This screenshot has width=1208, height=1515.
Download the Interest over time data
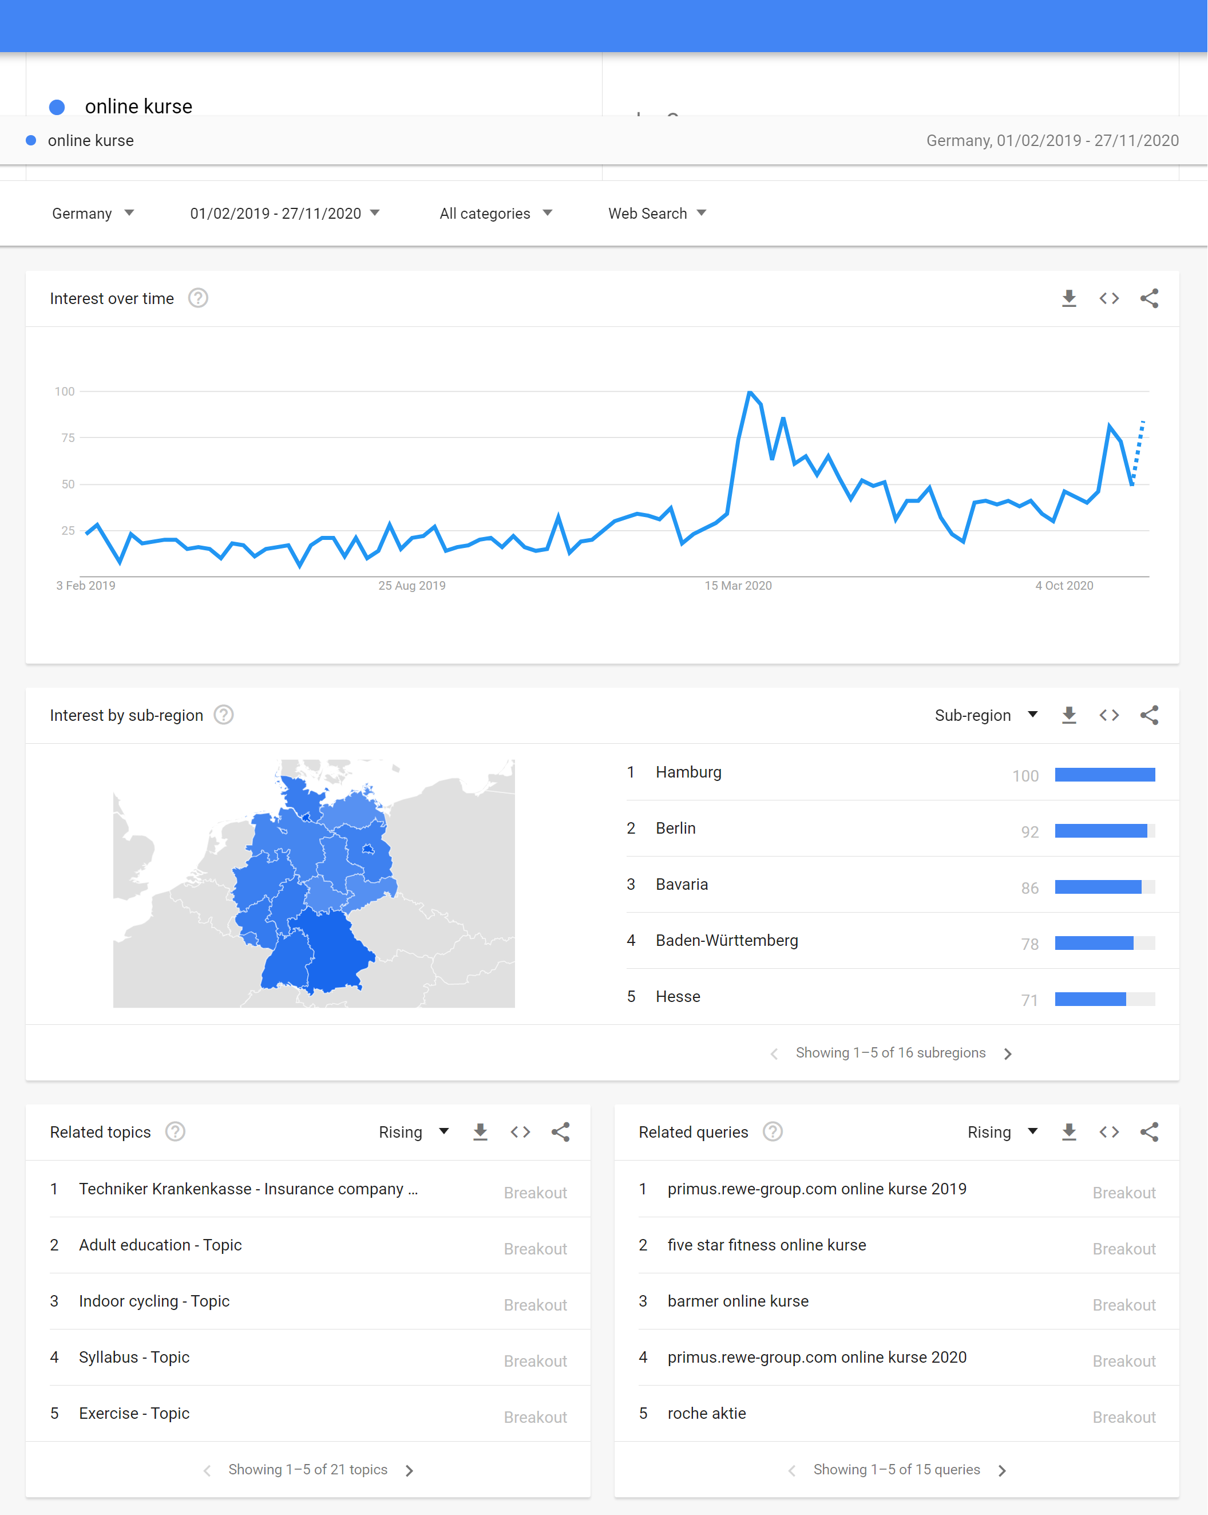coord(1069,299)
